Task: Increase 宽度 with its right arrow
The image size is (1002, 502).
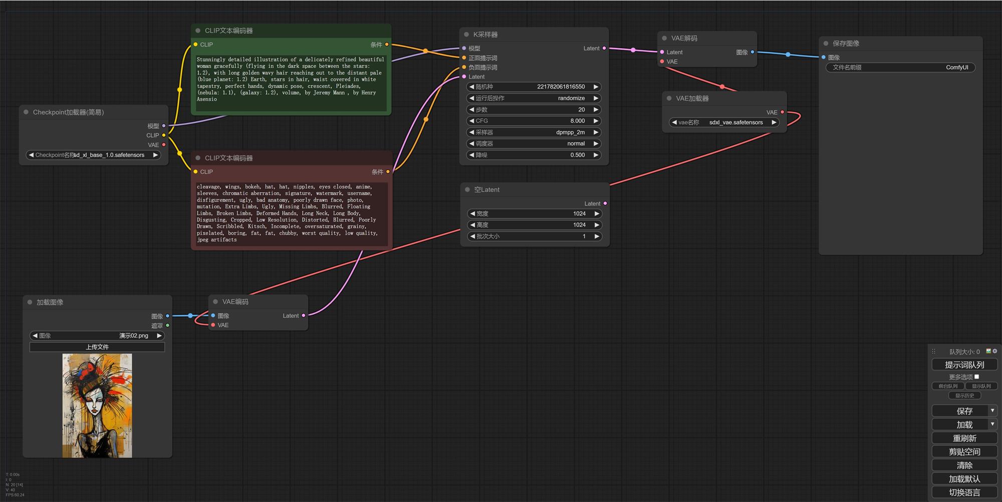Action: (597, 214)
